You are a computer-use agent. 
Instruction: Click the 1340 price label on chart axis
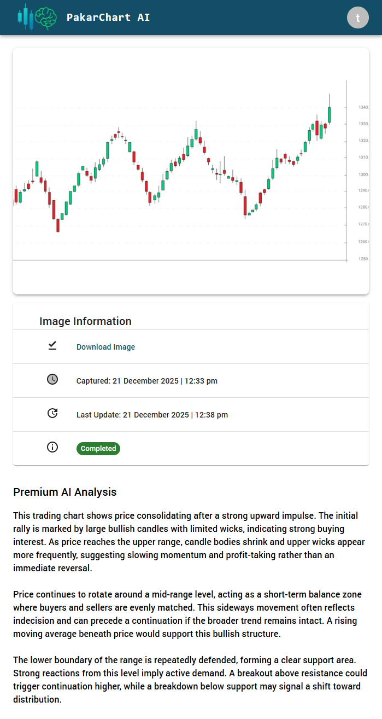[363, 107]
